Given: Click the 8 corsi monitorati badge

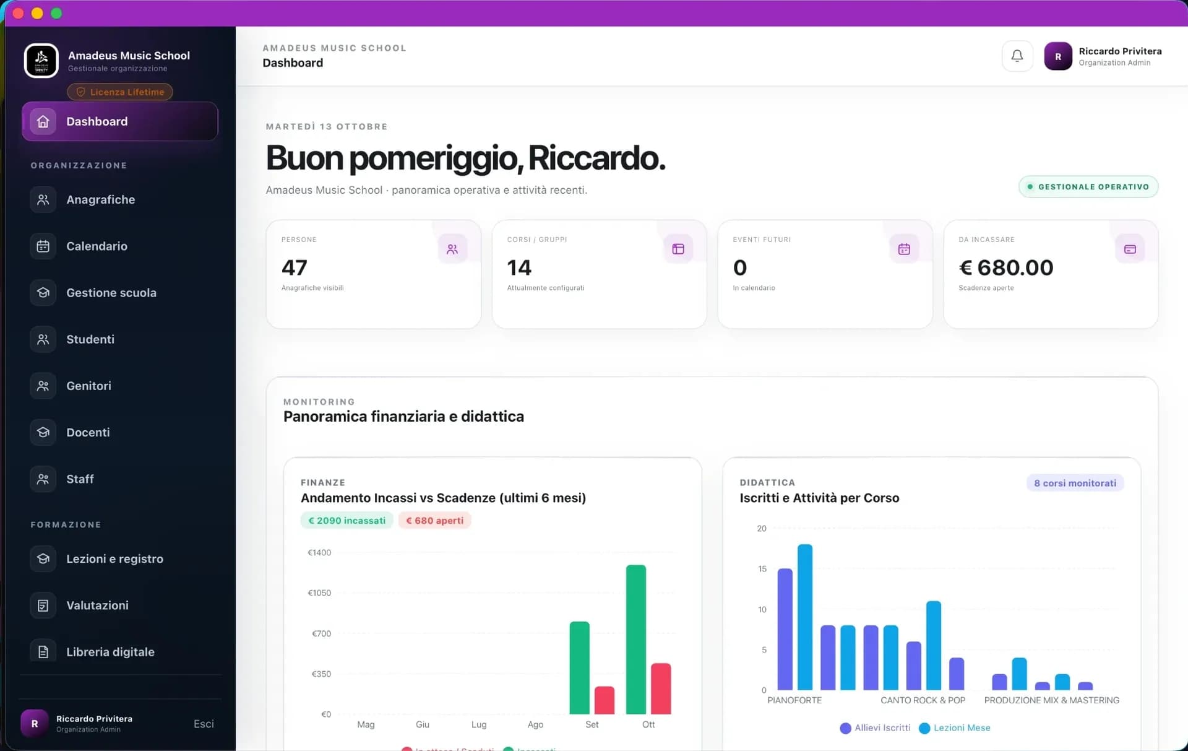Looking at the screenshot, I should (x=1075, y=483).
